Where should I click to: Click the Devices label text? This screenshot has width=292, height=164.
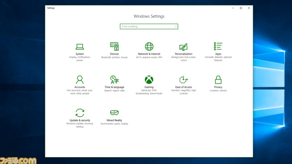point(115,54)
